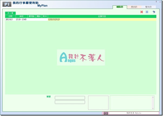Click the 便利貼 column header

[x=32, y=16]
